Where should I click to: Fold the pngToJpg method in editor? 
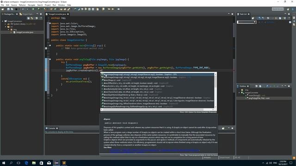tap(50, 59)
